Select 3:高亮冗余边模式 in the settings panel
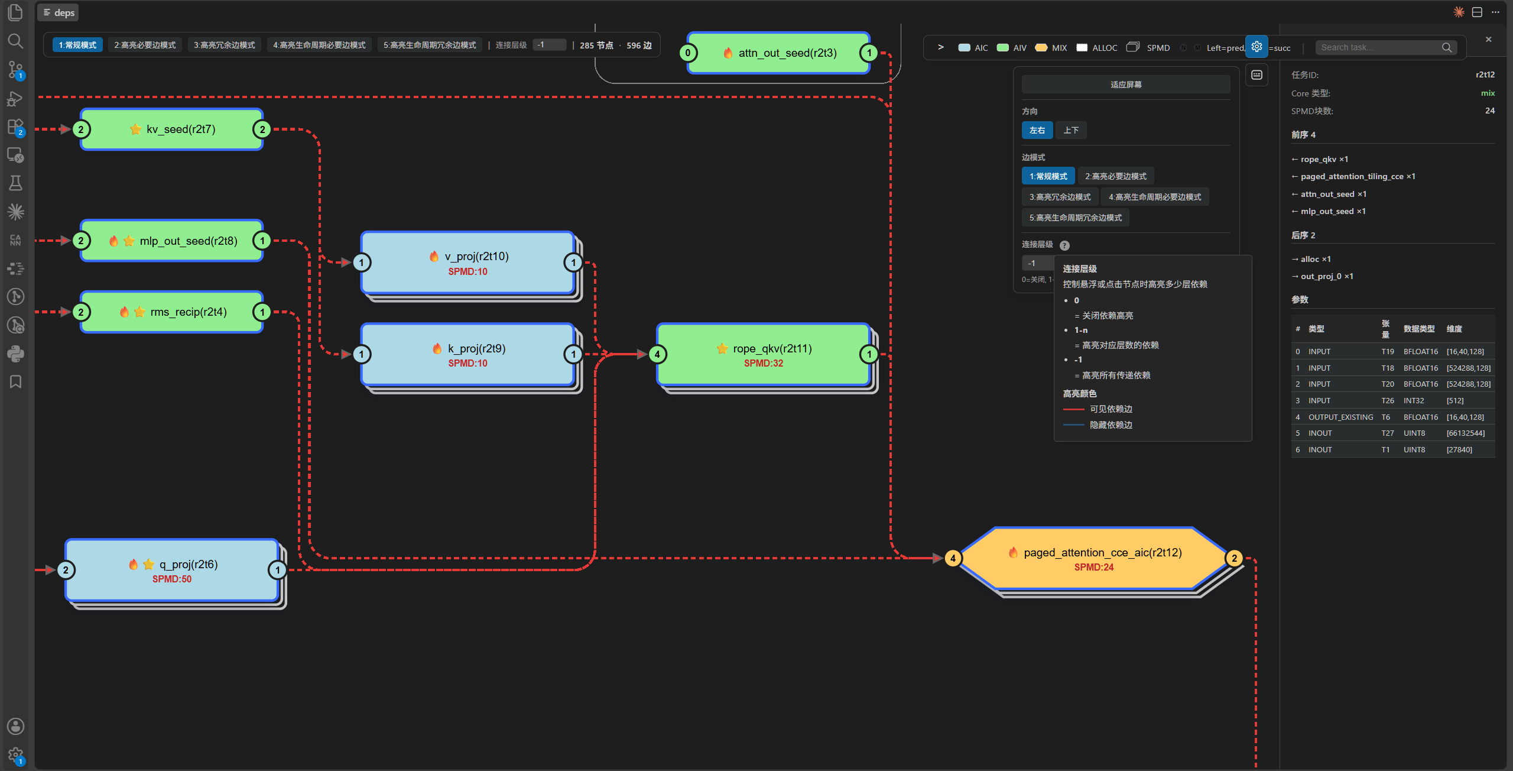 1060,197
